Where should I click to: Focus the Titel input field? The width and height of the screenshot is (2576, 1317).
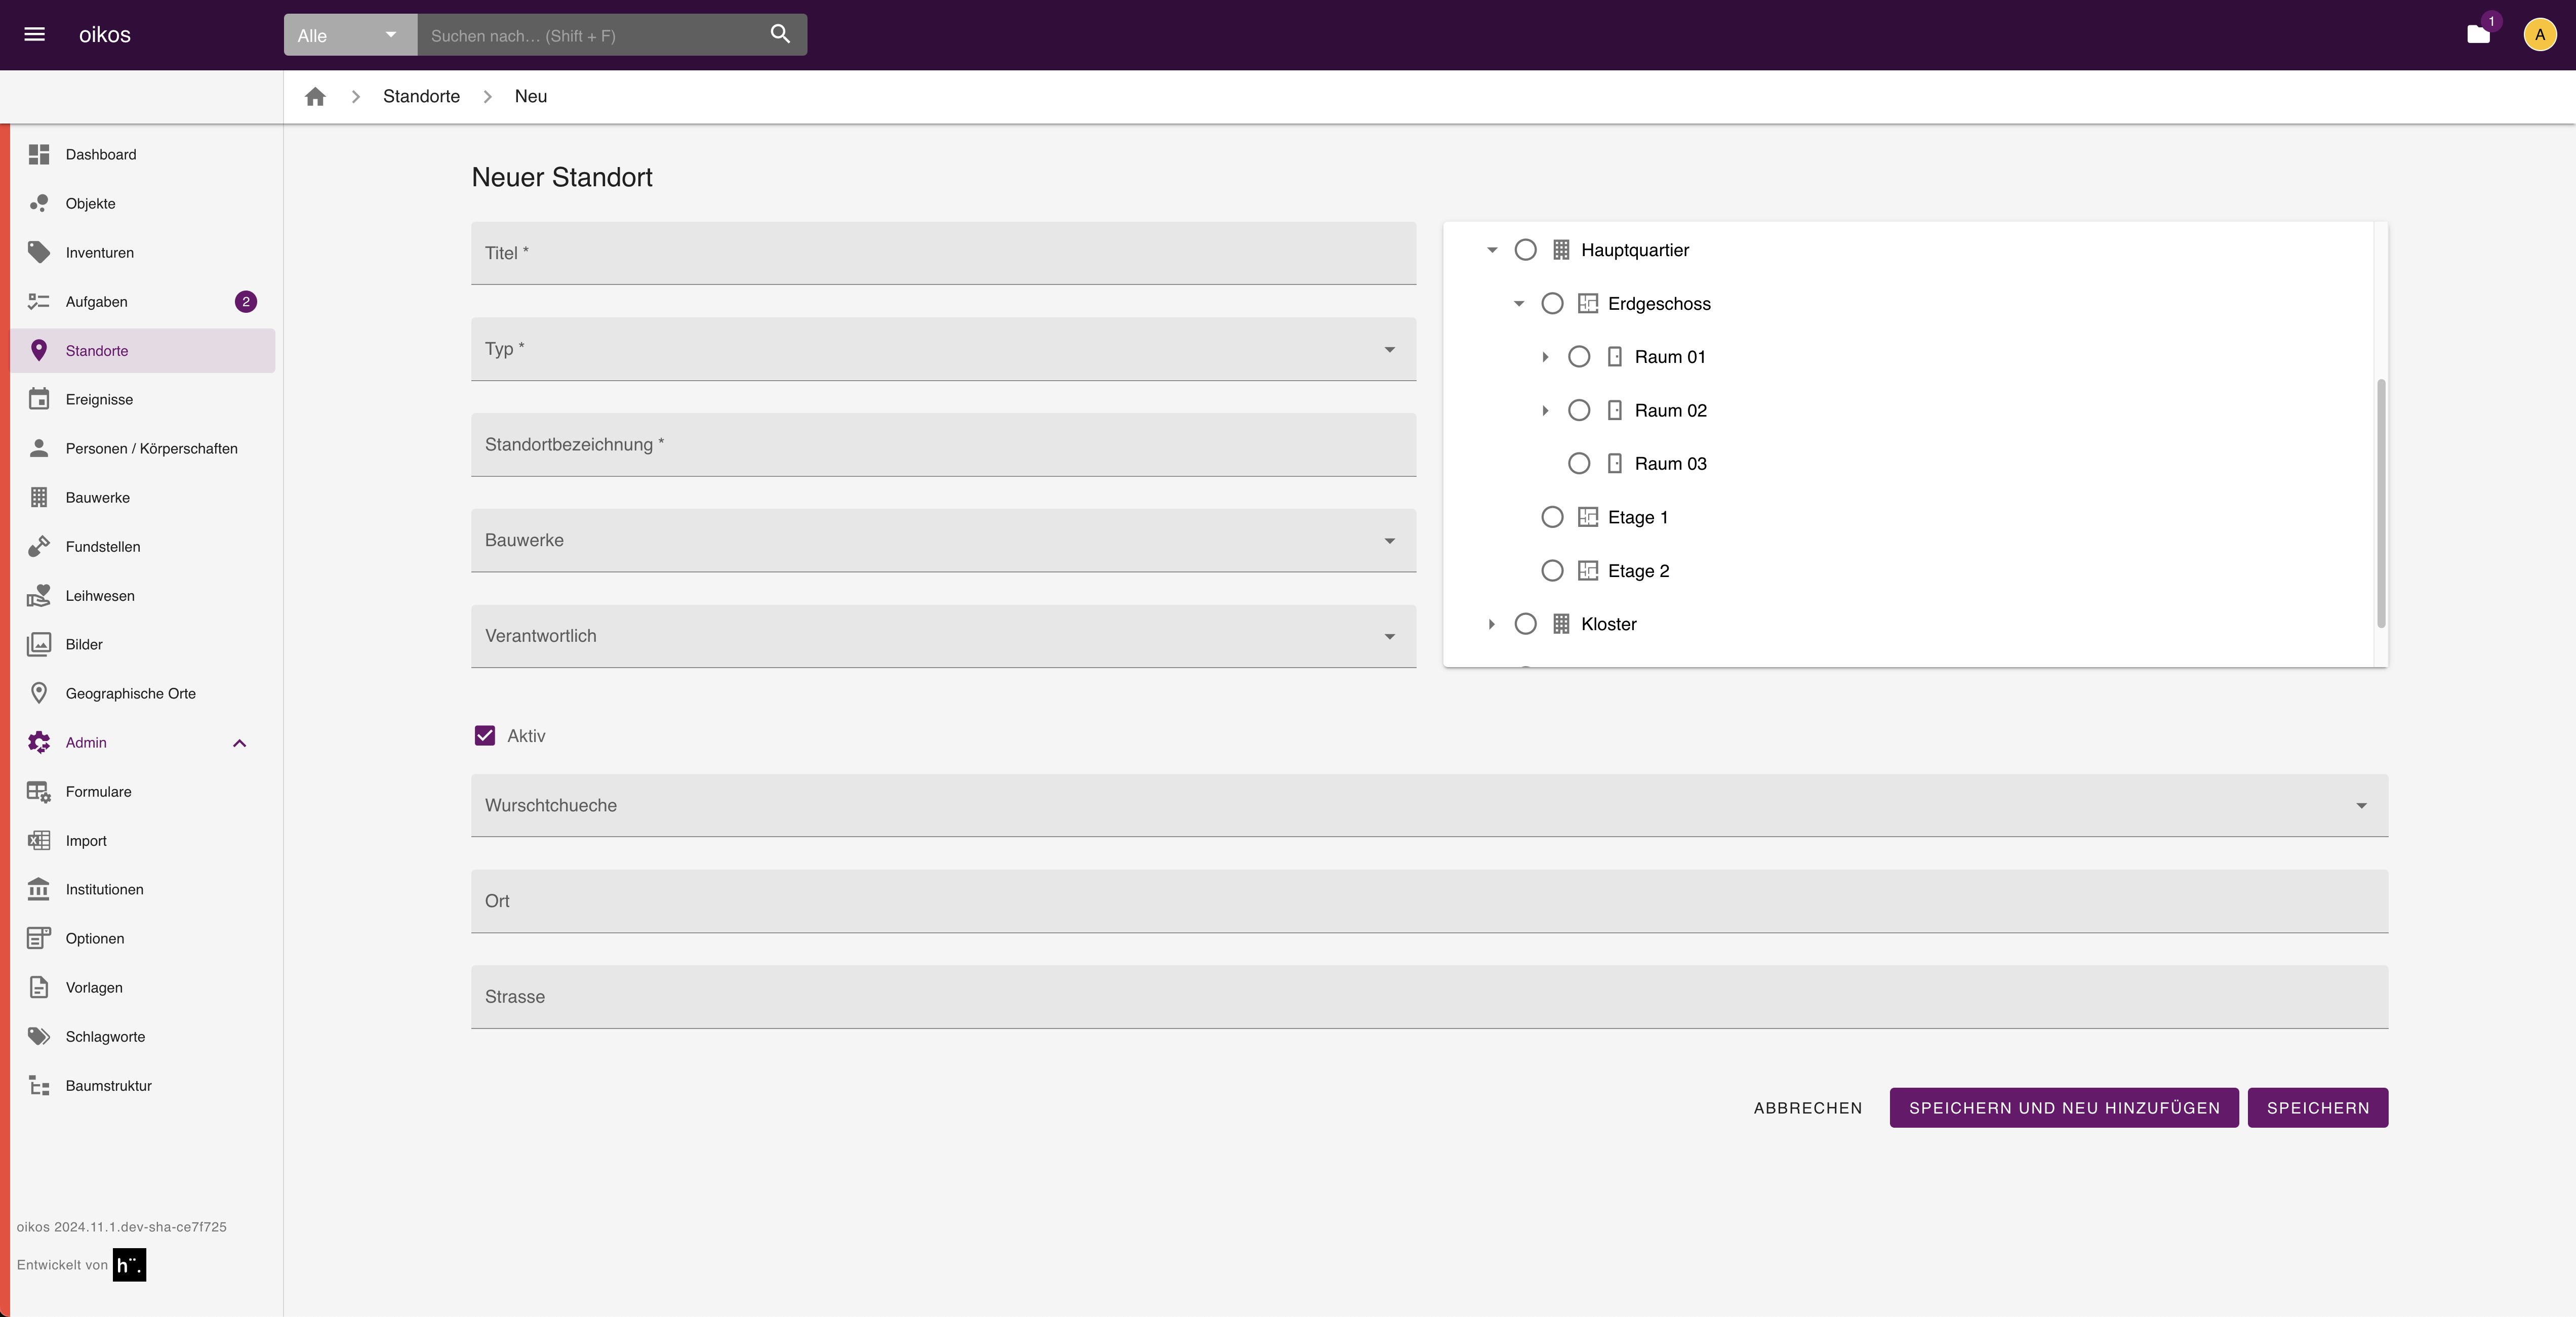[943, 253]
